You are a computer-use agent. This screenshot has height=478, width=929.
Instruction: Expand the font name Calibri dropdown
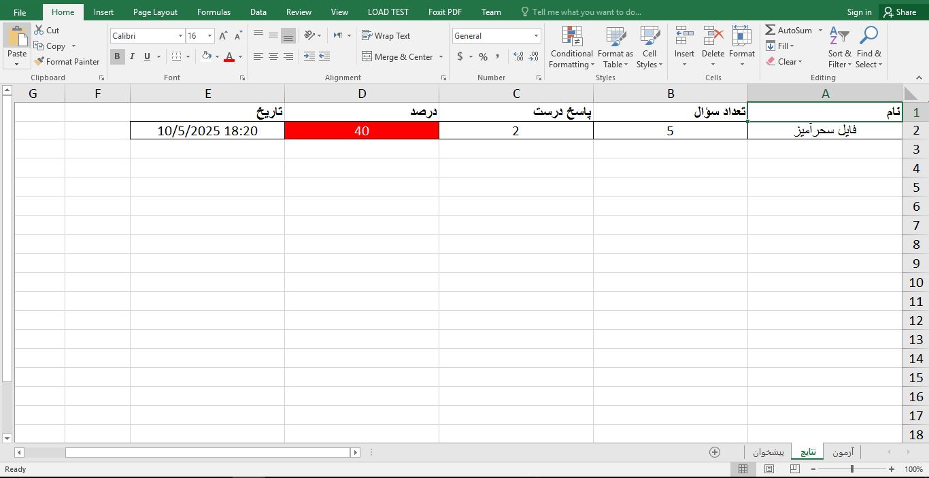click(180, 36)
